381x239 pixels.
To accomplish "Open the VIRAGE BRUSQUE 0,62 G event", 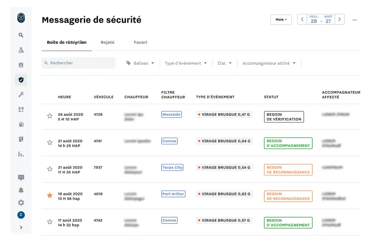I will coord(224,194).
